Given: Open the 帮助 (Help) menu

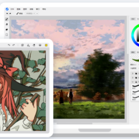Looking at the screenshot, I should pyautogui.click(x=44, y=9).
